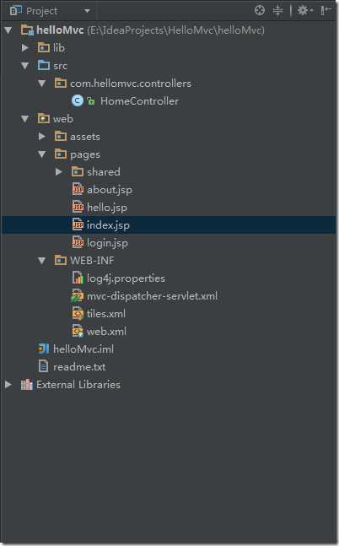Expand the shared folder
The image size is (339, 546).
59,171
